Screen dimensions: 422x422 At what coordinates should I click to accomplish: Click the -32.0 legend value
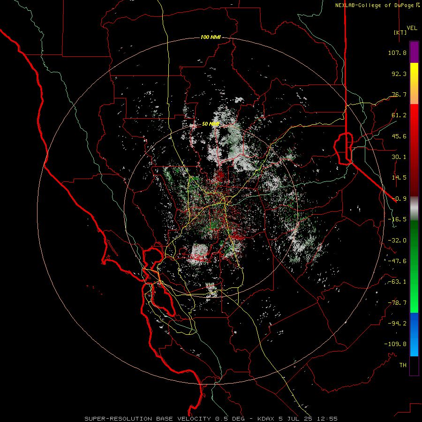[397, 241]
